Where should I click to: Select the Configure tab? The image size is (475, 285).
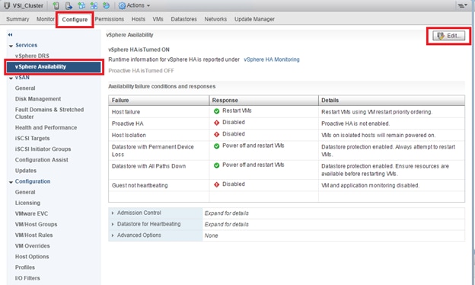coord(75,20)
